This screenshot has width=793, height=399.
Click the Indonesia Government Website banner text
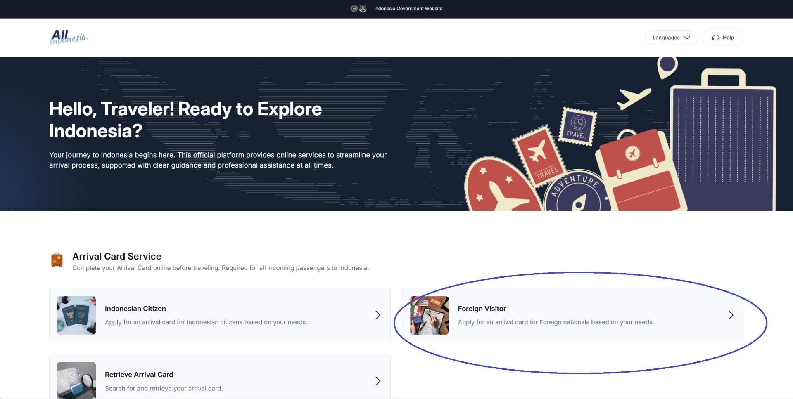coord(408,9)
